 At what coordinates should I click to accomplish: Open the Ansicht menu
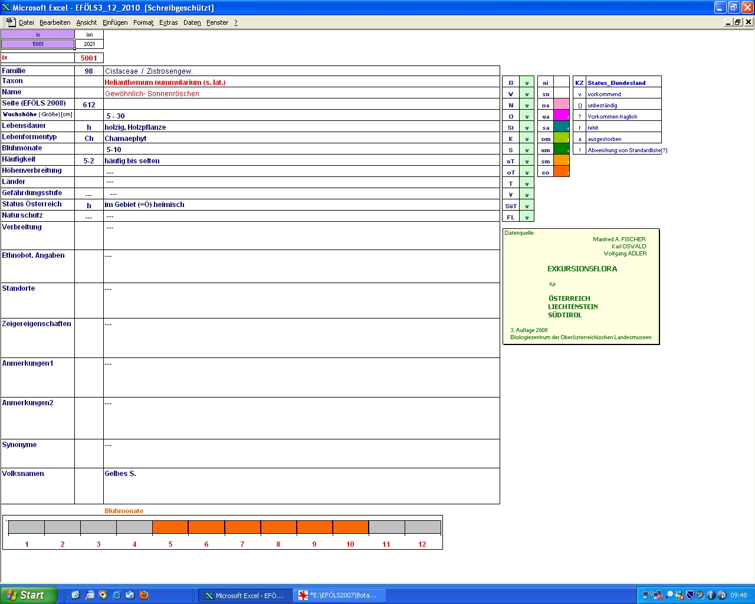tap(86, 22)
